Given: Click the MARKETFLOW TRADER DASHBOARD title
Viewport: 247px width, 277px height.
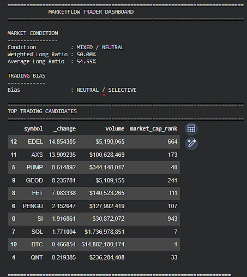Looking at the screenshot, I should tap(91, 12).
